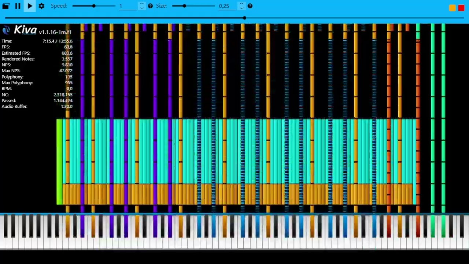Click the Polyphony label

12,77
